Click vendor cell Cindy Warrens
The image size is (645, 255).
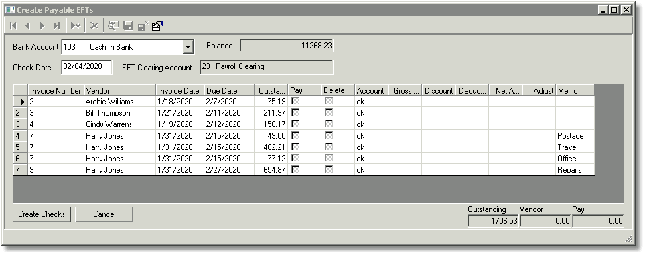(120, 124)
